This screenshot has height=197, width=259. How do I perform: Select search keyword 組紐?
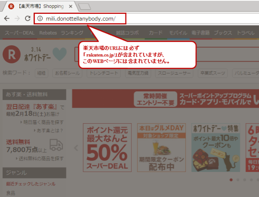click(41, 73)
